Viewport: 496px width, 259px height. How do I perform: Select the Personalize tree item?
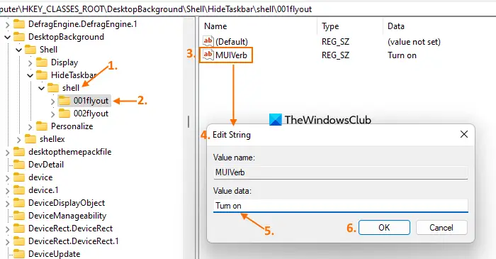pos(72,126)
